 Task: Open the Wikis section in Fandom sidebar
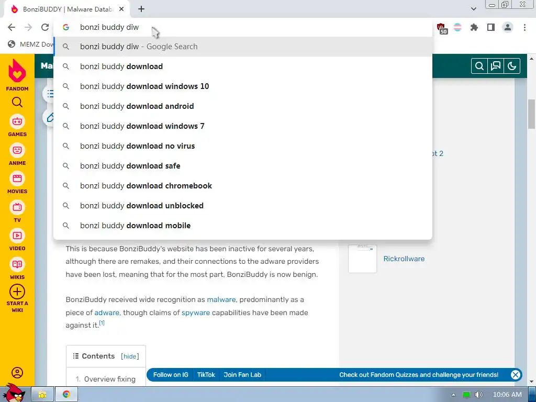(17, 269)
